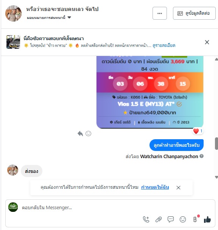Assign conversation via กำหนดให้ฉัน link
218x230 pixels.
pos(155,187)
